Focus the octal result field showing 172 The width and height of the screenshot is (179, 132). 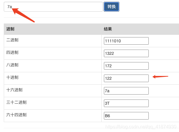[x=126, y=66]
